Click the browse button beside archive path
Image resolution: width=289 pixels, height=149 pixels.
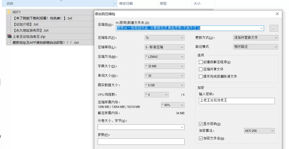tap(274, 28)
